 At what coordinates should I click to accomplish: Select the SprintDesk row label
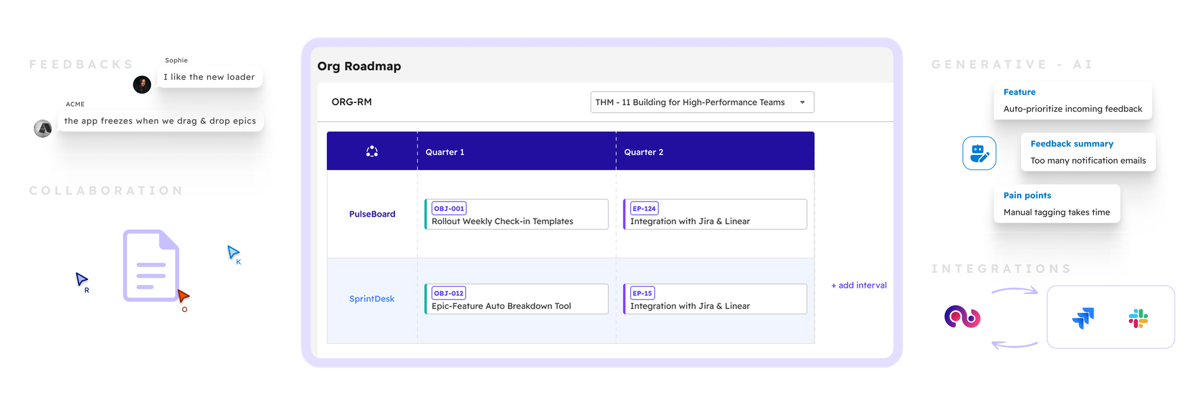tap(372, 299)
